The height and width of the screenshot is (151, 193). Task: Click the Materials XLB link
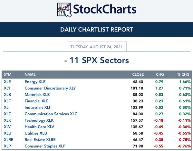(37, 95)
